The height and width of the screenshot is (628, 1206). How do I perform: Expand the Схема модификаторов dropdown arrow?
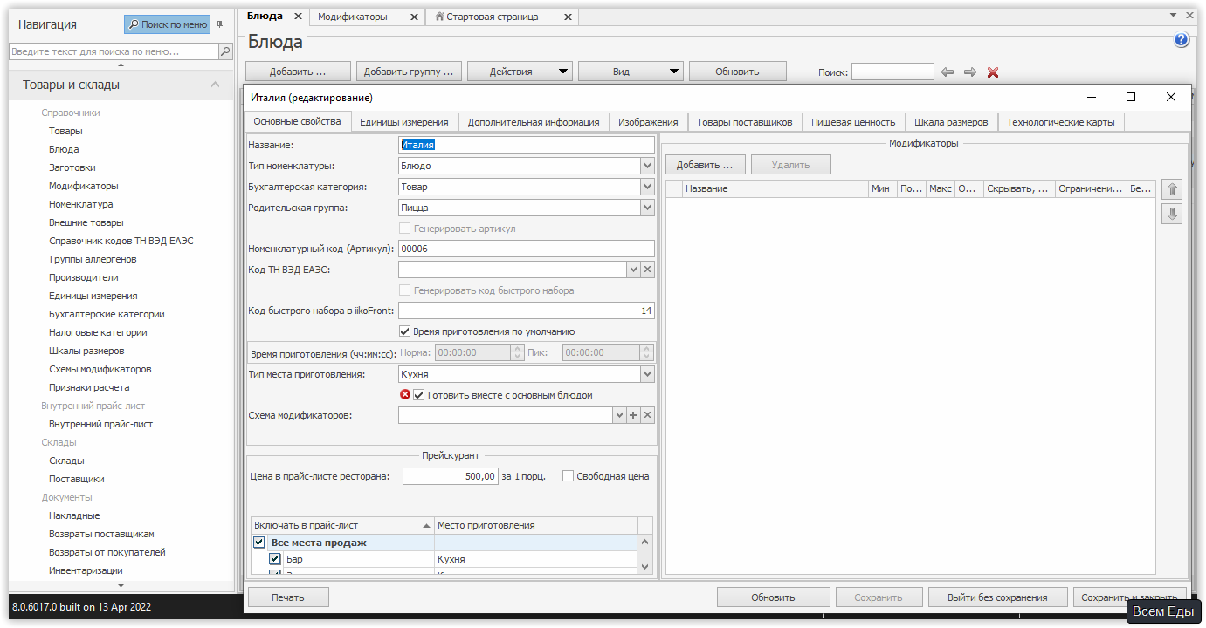[x=620, y=416]
